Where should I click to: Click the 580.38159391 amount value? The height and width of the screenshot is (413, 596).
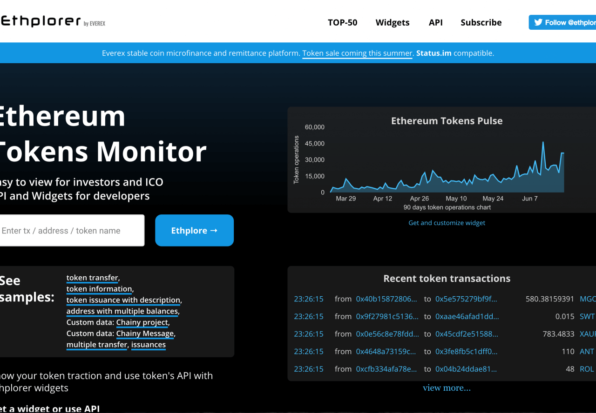550,299
